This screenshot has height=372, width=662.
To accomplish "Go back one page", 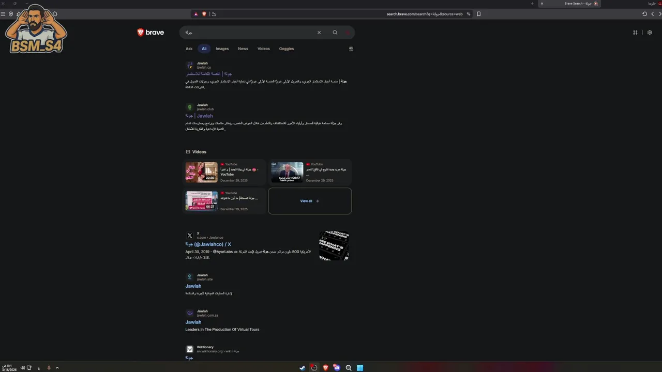I will (659, 14).
